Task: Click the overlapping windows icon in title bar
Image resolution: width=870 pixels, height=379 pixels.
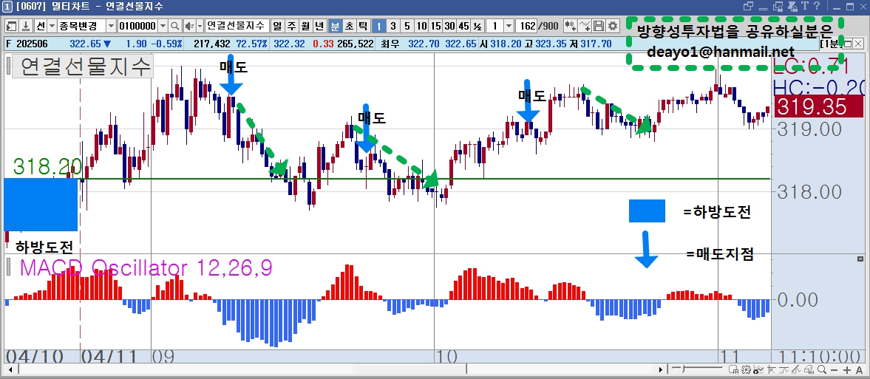Action: [749, 6]
